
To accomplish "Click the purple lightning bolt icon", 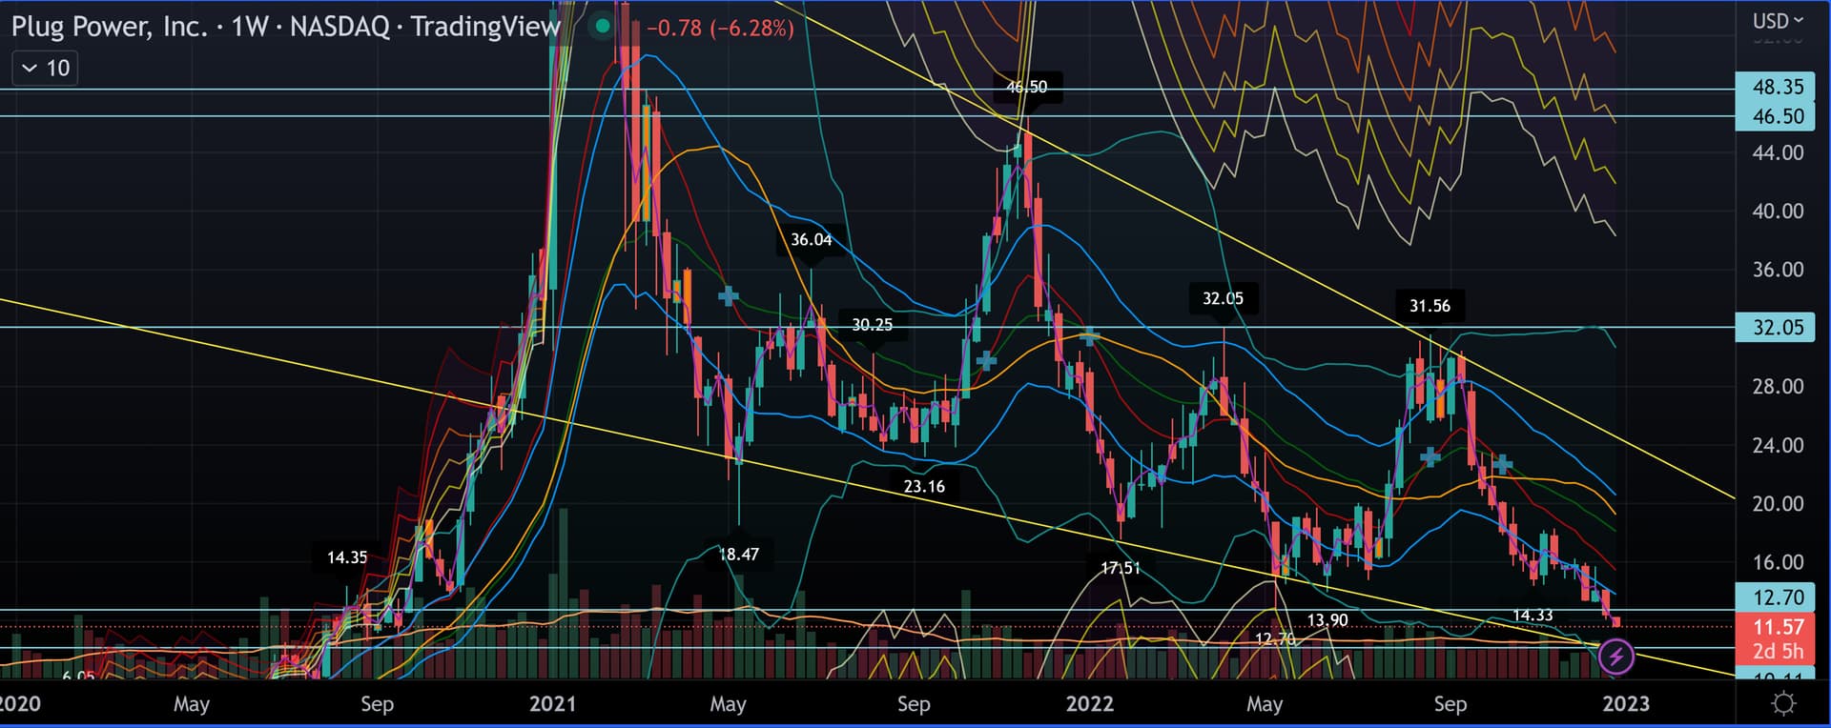I will [x=1615, y=657].
